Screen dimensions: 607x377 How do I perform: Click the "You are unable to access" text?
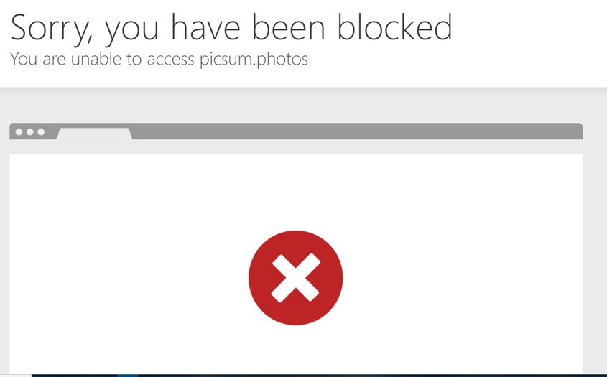coord(102,59)
